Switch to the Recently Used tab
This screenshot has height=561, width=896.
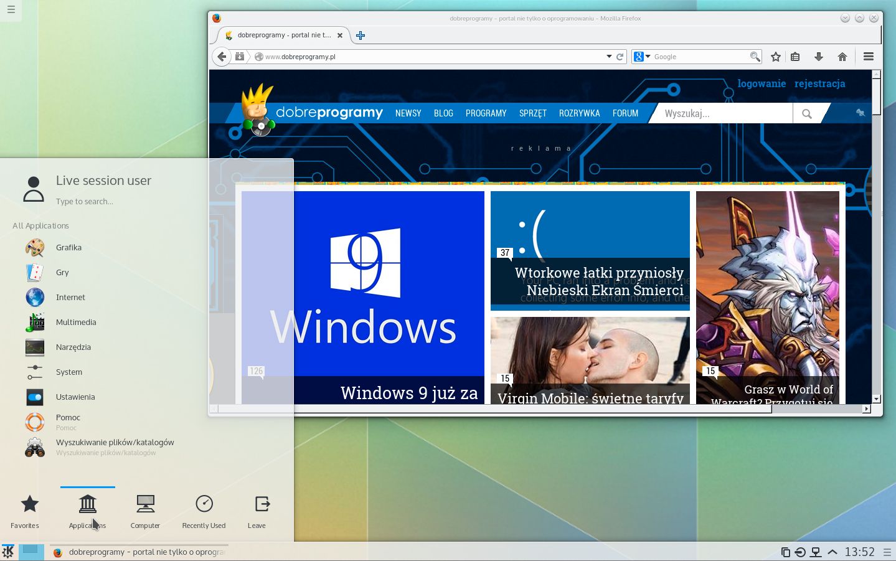(204, 512)
